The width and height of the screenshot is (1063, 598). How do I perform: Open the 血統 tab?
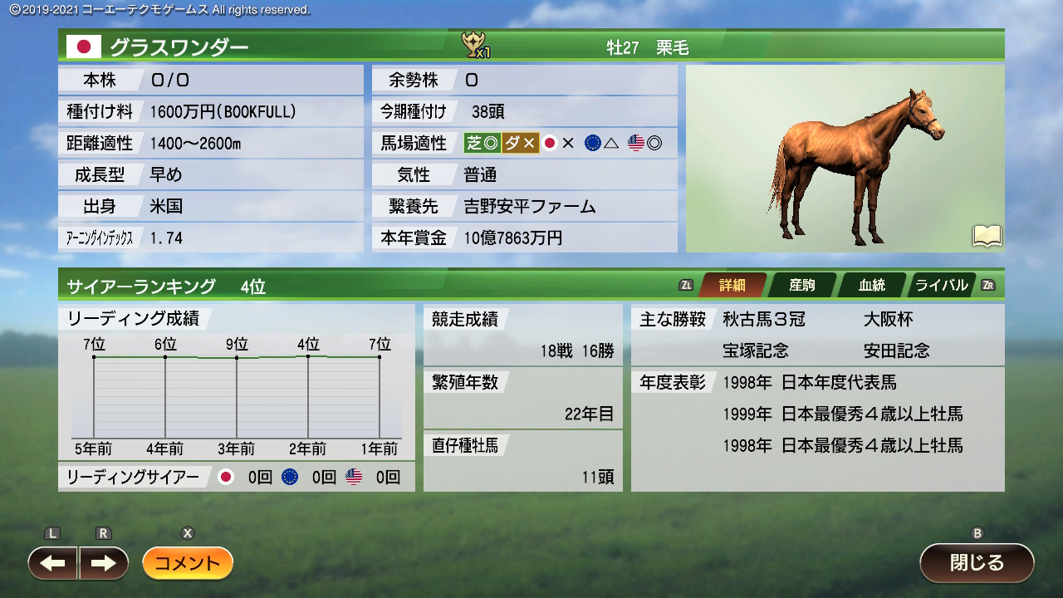coord(872,286)
